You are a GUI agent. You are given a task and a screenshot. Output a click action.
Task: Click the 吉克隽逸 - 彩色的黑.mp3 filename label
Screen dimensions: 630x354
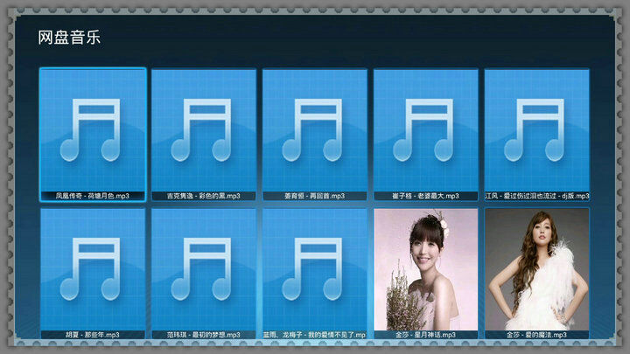pyautogui.click(x=204, y=196)
